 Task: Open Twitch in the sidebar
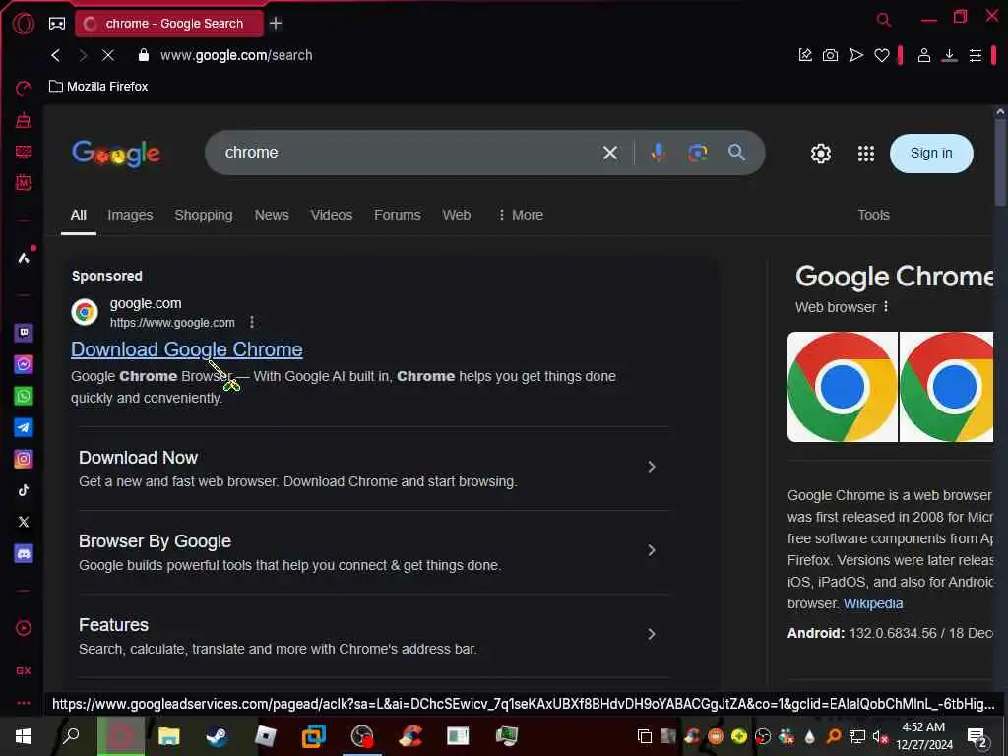pos(24,333)
